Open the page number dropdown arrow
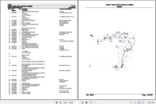Screen dimensions: 156x104 tap(80, 102)
